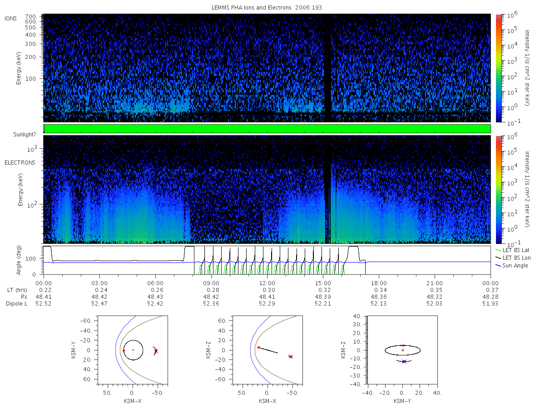Click the 09:00 time tick label
This screenshot has height=408, width=545.
click(211, 282)
